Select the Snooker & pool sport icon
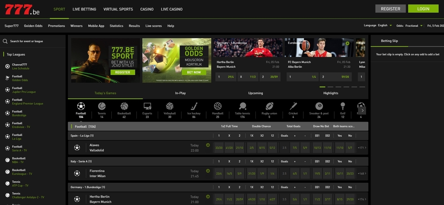The height and width of the screenshot is (205, 444). point(319,106)
